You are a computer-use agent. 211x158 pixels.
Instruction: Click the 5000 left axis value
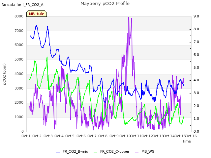click(x=19, y=60)
